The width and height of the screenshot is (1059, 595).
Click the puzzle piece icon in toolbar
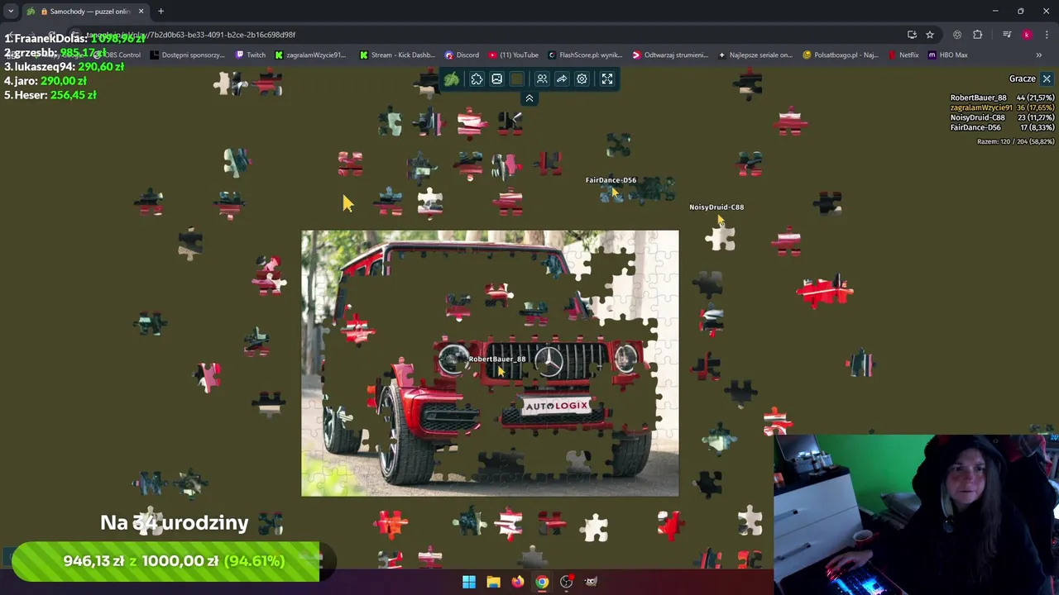pyautogui.click(x=477, y=79)
